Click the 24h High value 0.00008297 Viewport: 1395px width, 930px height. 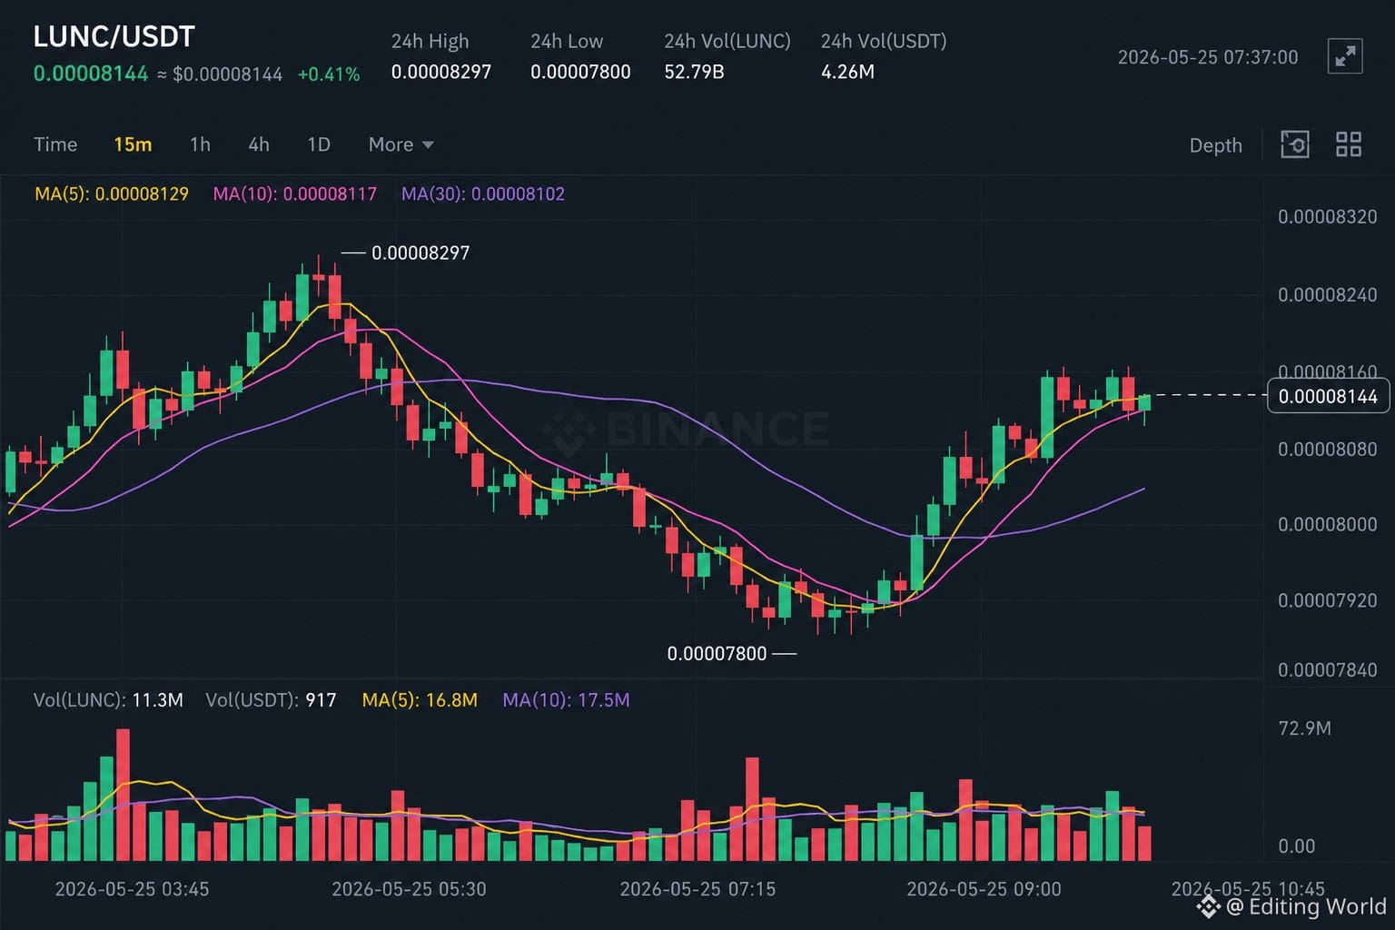(441, 72)
